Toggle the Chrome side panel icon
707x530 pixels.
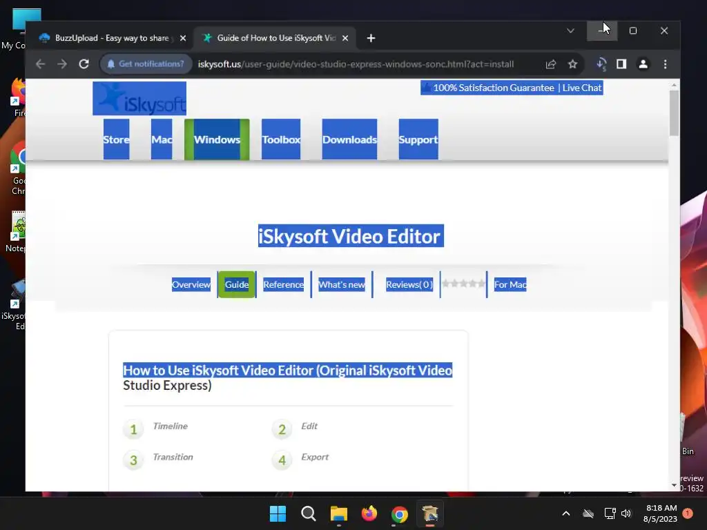(x=621, y=64)
